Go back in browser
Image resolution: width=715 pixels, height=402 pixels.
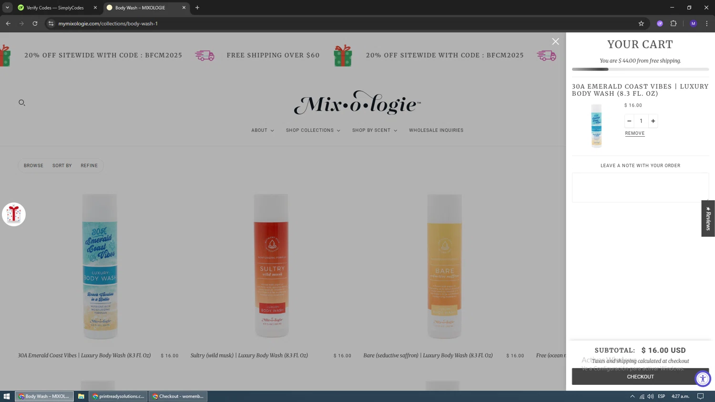pos(8,23)
